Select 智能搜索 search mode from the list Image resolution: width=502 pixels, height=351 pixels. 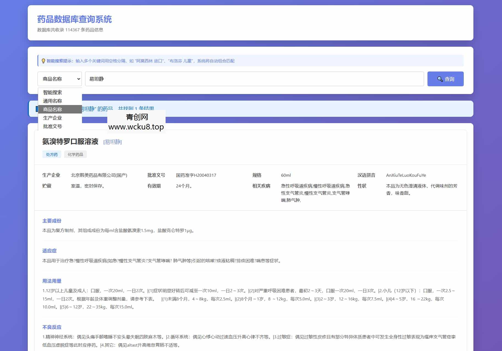pyautogui.click(x=52, y=92)
